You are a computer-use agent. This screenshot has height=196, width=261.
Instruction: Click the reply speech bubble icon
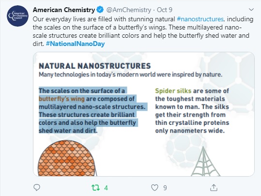[x=37, y=187]
